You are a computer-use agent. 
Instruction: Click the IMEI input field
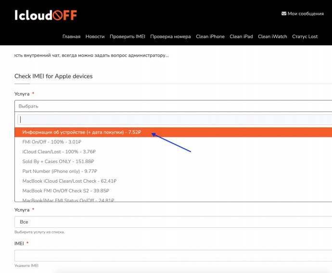click(173, 255)
